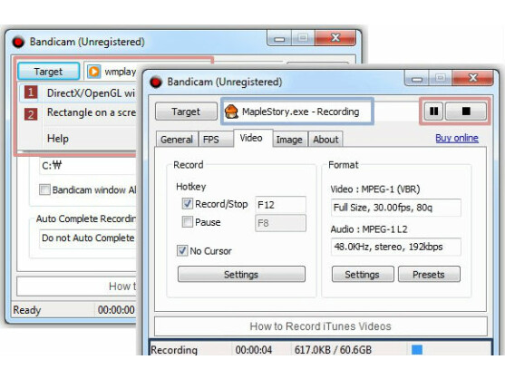Open the Do not Auto Complete dropdown
This screenshot has width=505, height=379.
88,238
